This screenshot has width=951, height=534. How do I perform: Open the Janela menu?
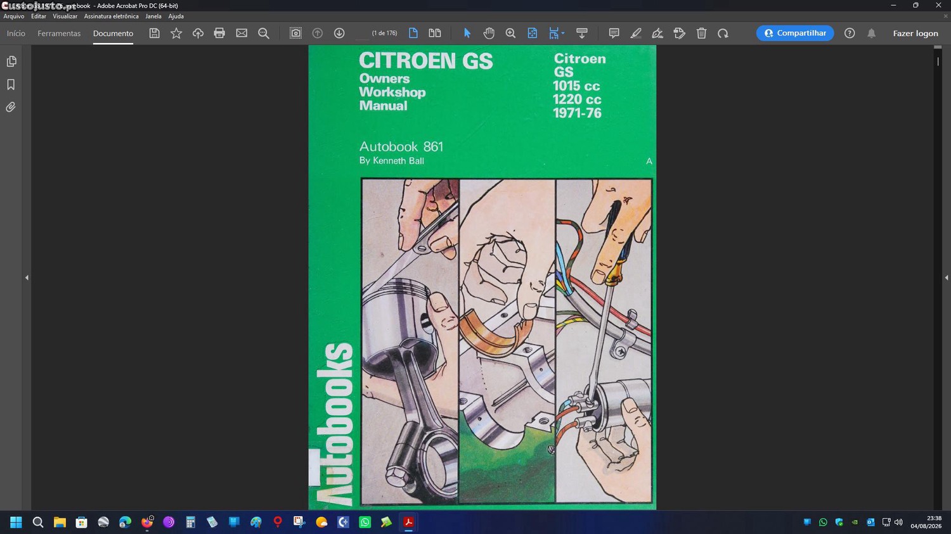pyautogui.click(x=153, y=16)
